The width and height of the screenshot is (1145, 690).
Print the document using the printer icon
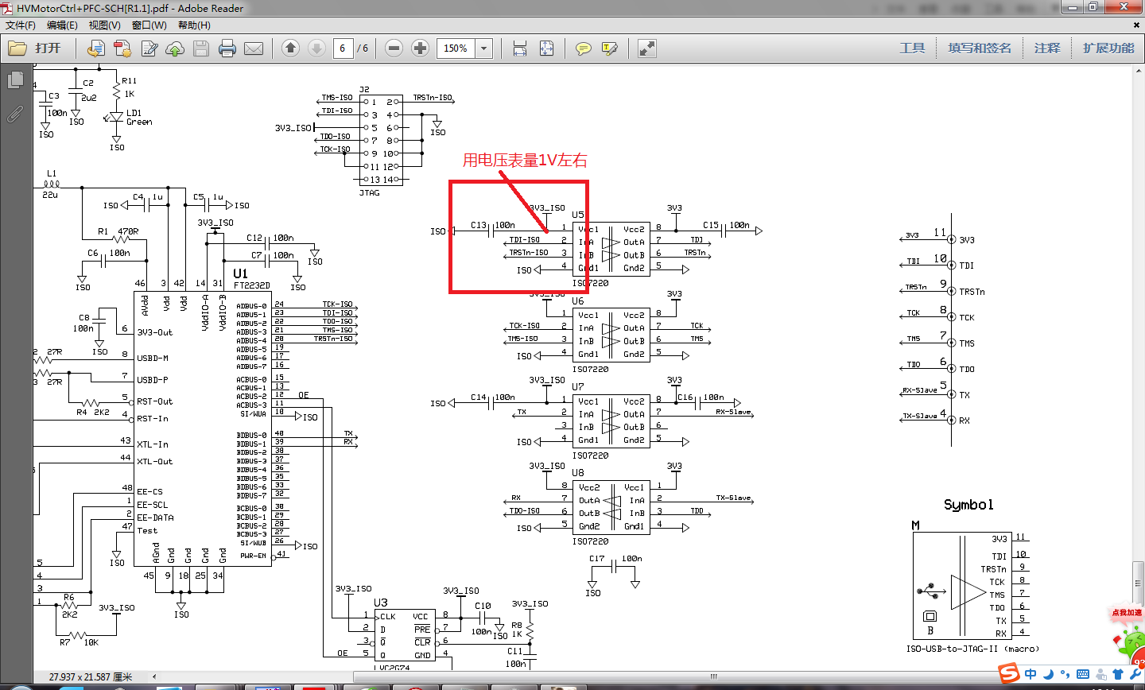click(227, 48)
